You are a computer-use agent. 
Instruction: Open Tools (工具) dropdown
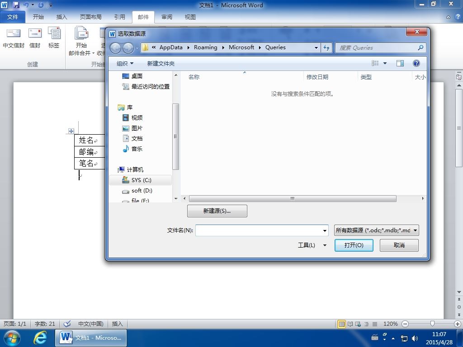(x=312, y=245)
